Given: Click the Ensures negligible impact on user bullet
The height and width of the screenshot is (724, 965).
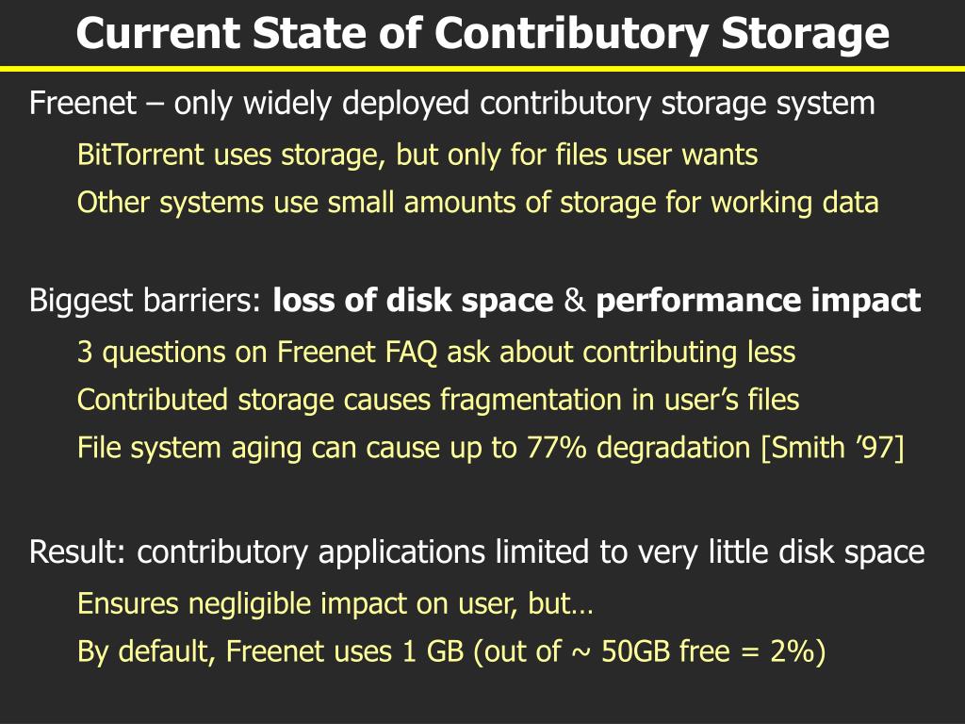Looking at the screenshot, I should (335, 603).
